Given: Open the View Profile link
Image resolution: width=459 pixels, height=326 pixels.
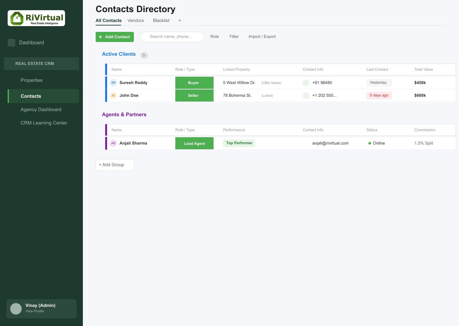Looking at the screenshot, I should click(x=35, y=311).
